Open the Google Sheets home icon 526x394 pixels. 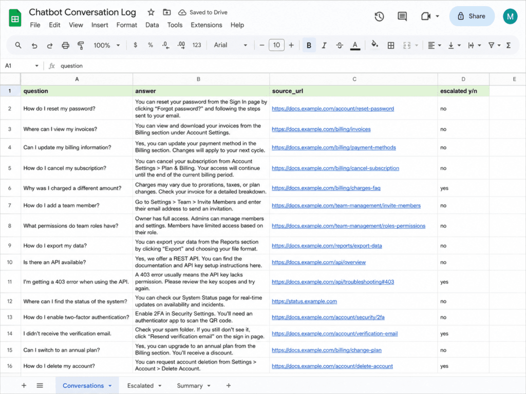15,18
